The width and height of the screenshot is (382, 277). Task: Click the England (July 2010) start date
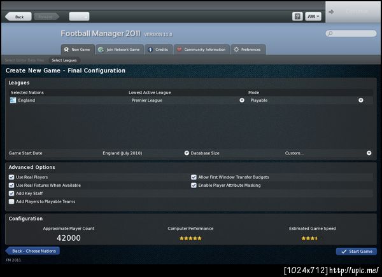tap(122, 153)
